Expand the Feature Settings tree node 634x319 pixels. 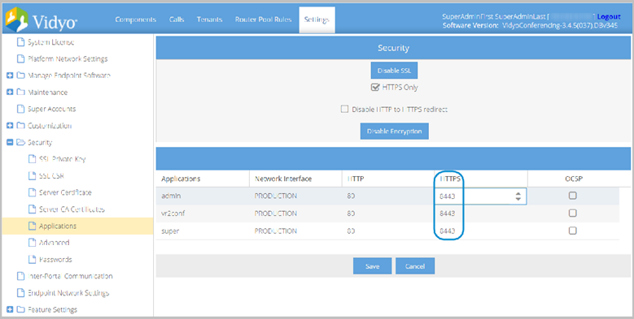[11, 310]
